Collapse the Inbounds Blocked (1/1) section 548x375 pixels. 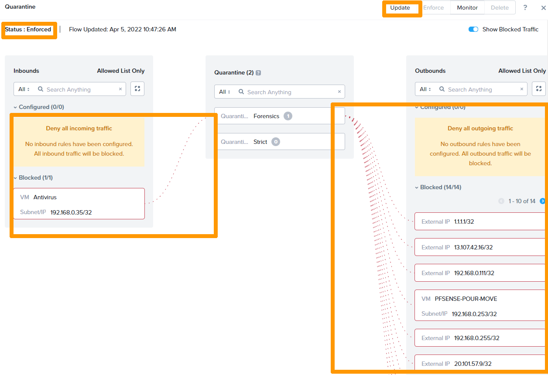pos(16,178)
